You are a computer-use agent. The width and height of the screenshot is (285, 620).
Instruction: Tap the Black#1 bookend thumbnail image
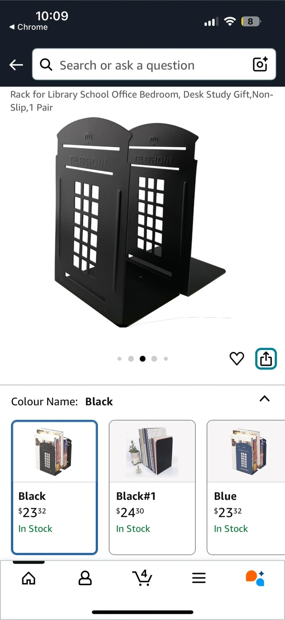click(152, 451)
